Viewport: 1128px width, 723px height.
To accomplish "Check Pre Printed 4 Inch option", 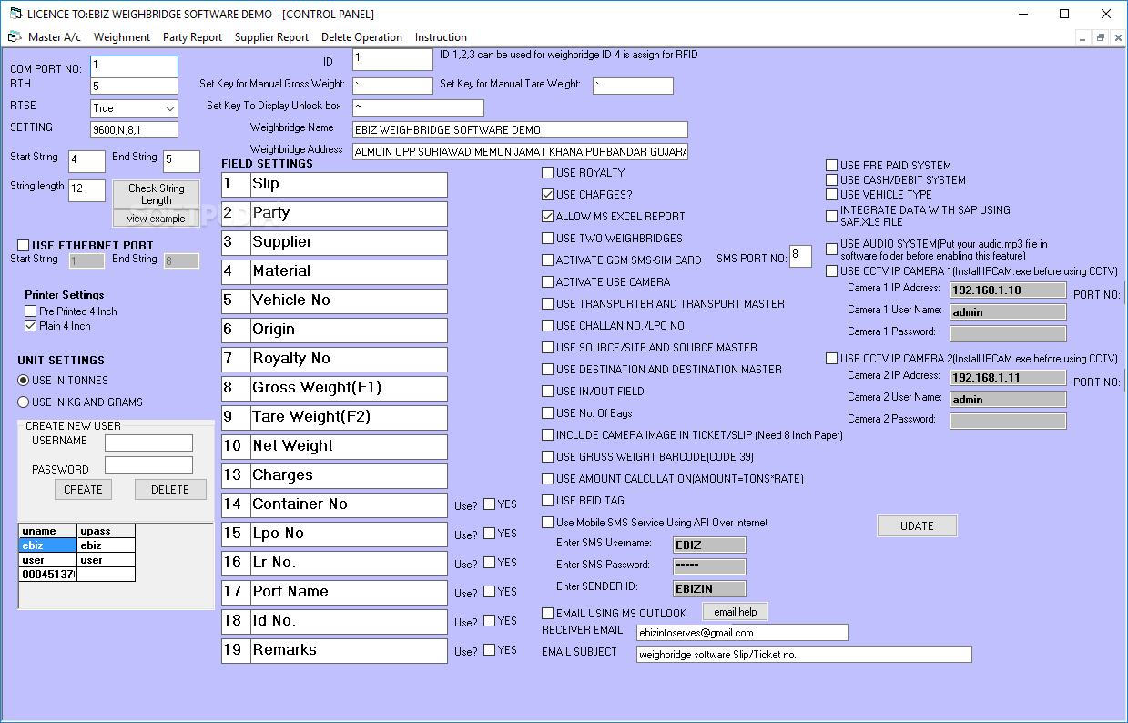I will point(31,311).
